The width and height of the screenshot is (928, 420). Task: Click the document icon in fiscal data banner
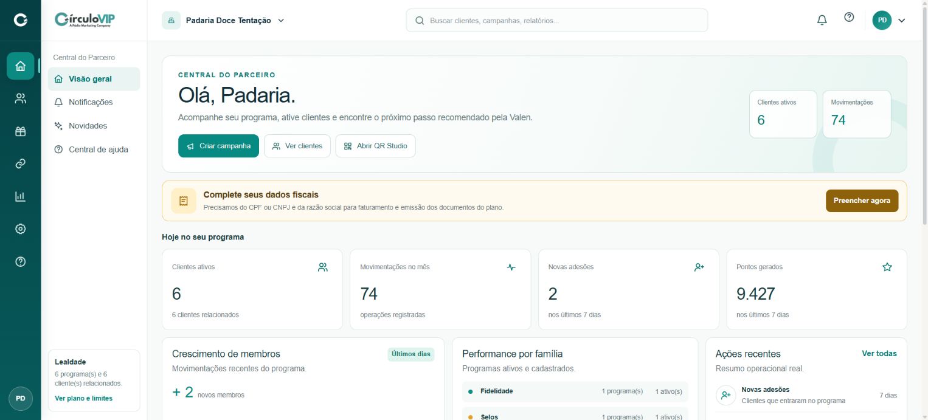[x=184, y=201]
